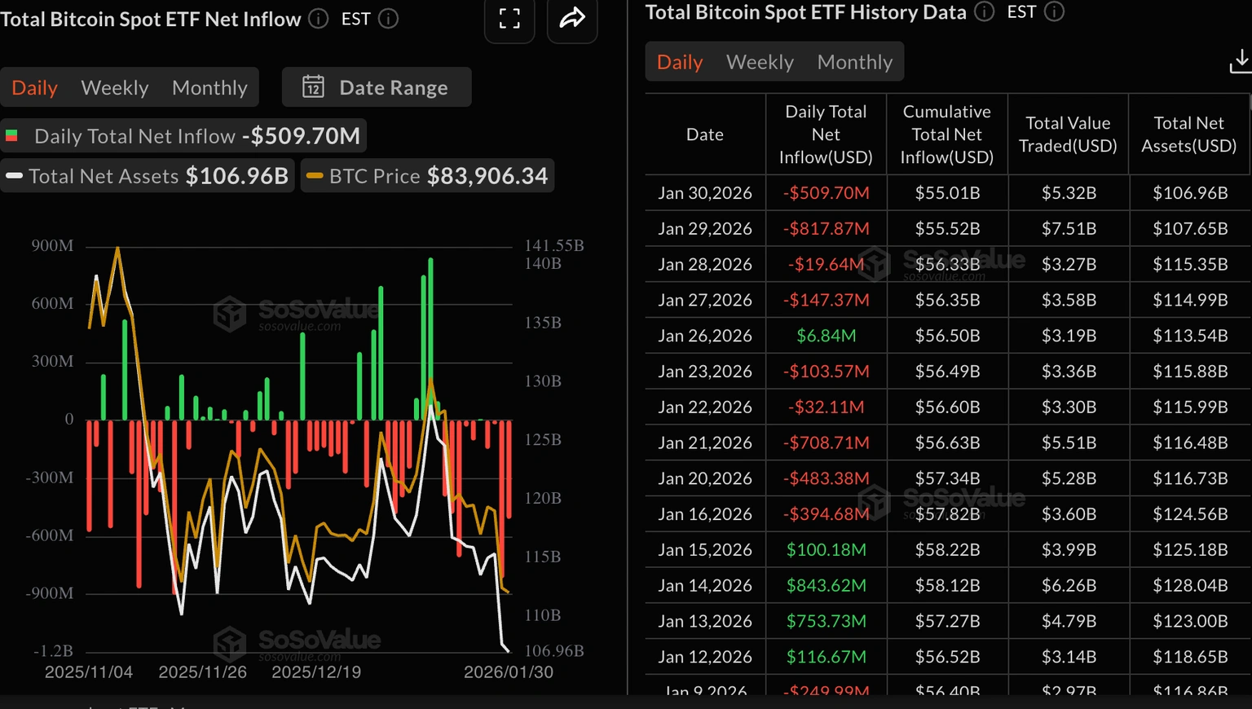Select the Daily tab in history table
This screenshot has height=709, width=1252.
[x=679, y=61]
